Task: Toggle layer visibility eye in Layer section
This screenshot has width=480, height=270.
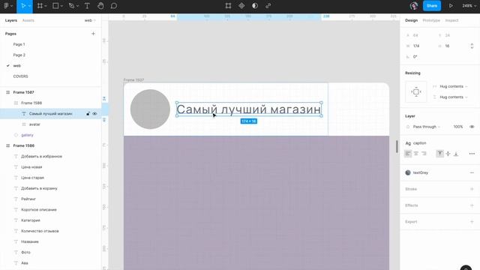Action: (472, 127)
